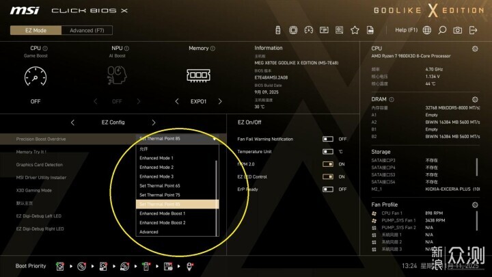Select Enhanced Mode 2 option

click(x=176, y=167)
